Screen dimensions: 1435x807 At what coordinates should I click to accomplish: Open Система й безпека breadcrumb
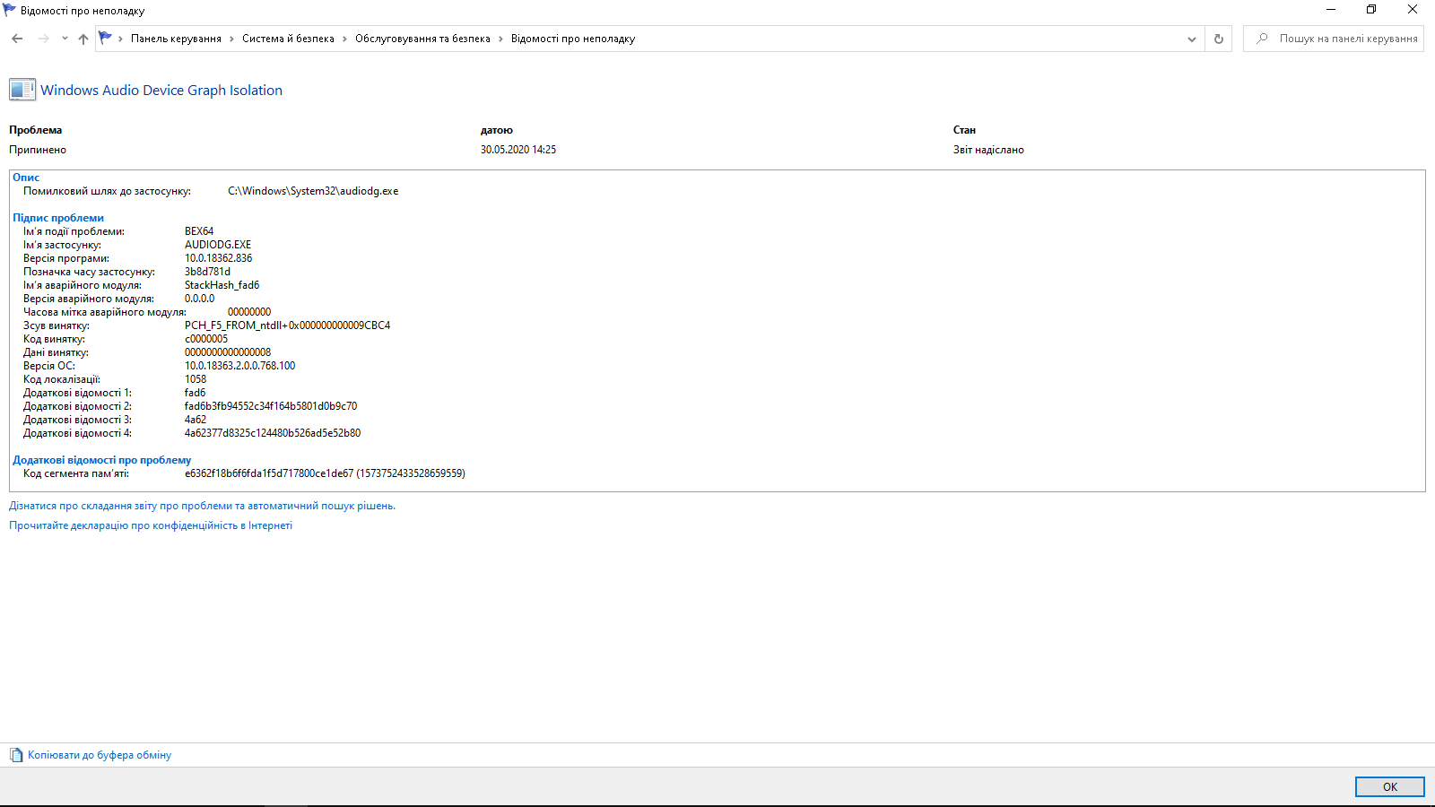pos(288,39)
